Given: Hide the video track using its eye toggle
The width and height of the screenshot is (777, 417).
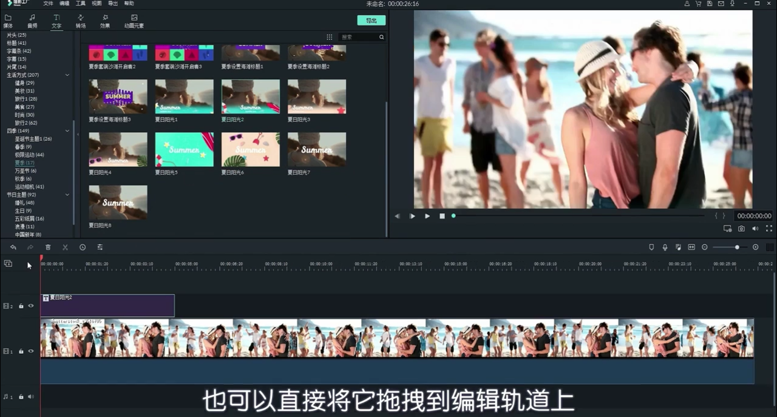Looking at the screenshot, I should pos(30,351).
